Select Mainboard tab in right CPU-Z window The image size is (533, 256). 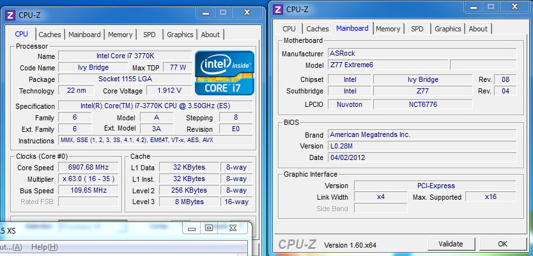point(352,28)
